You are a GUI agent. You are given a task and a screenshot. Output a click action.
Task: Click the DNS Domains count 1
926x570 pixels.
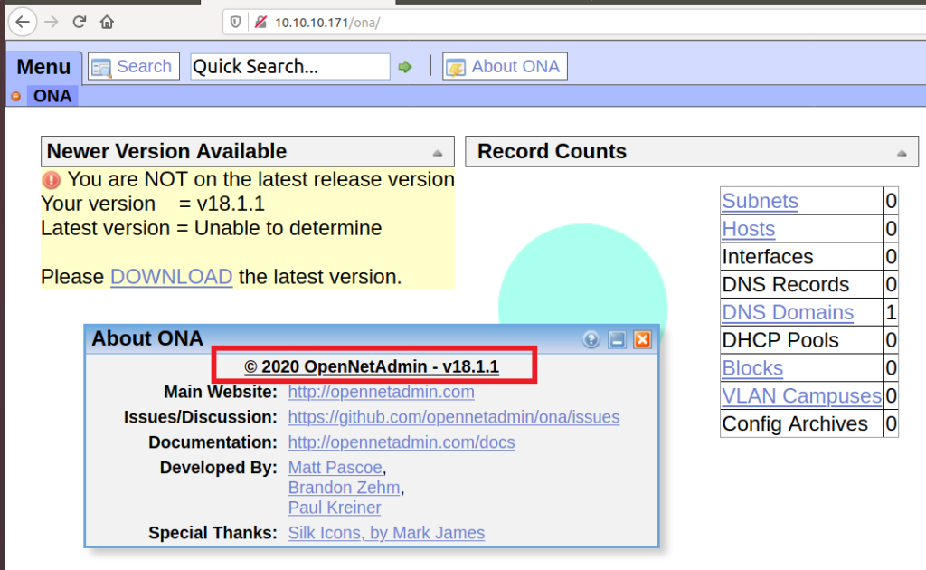[x=891, y=312]
